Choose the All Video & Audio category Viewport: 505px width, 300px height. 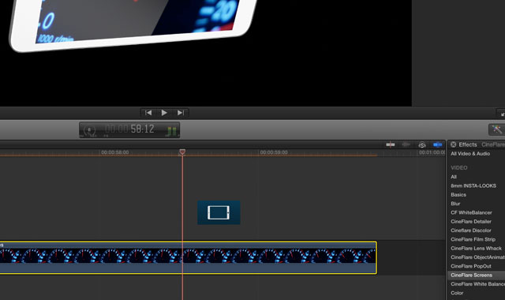click(470, 154)
